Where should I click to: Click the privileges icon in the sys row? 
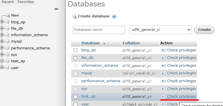(x=163, y=89)
